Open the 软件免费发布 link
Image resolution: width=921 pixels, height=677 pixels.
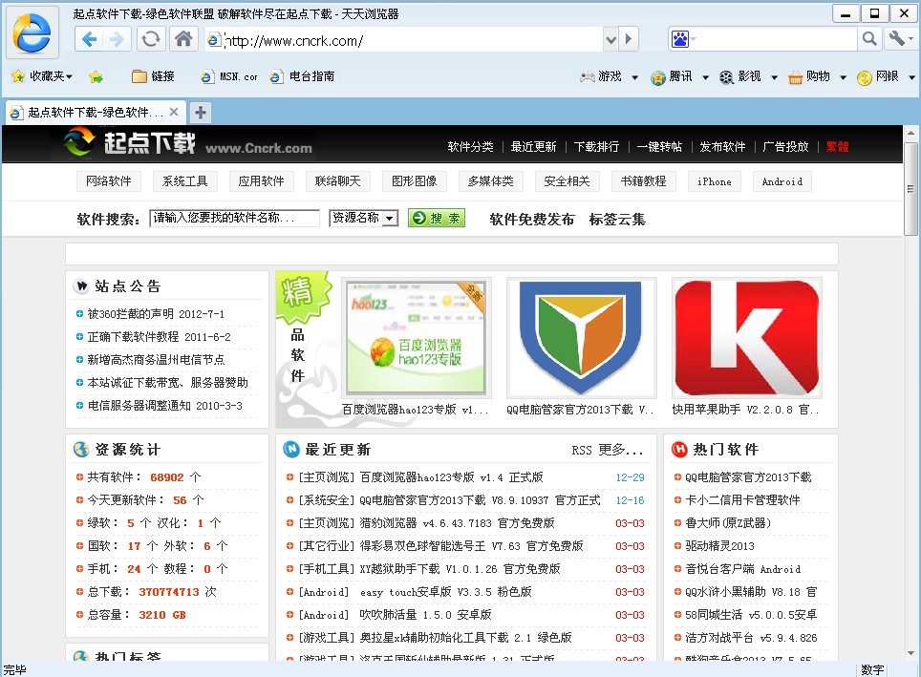click(531, 219)
